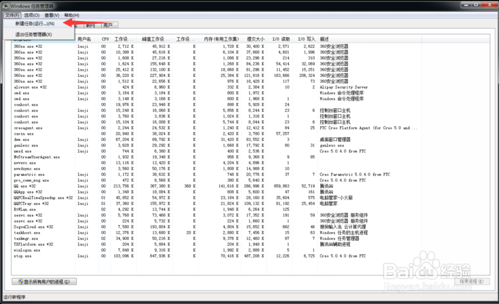Sort by the 提交大小 column header
Viewport: 499px width, 304px height.
click(x=254, y=39)
